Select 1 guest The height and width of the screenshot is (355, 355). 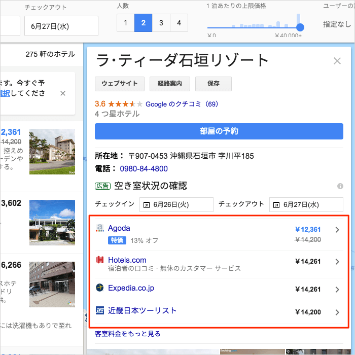[125, 23]
